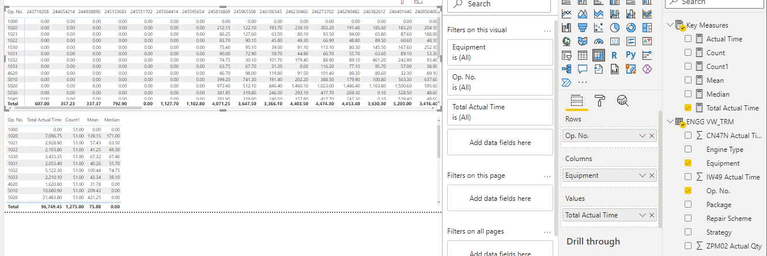Select the Pie chart visualization

pyautogui.click(x=615, y=27)
